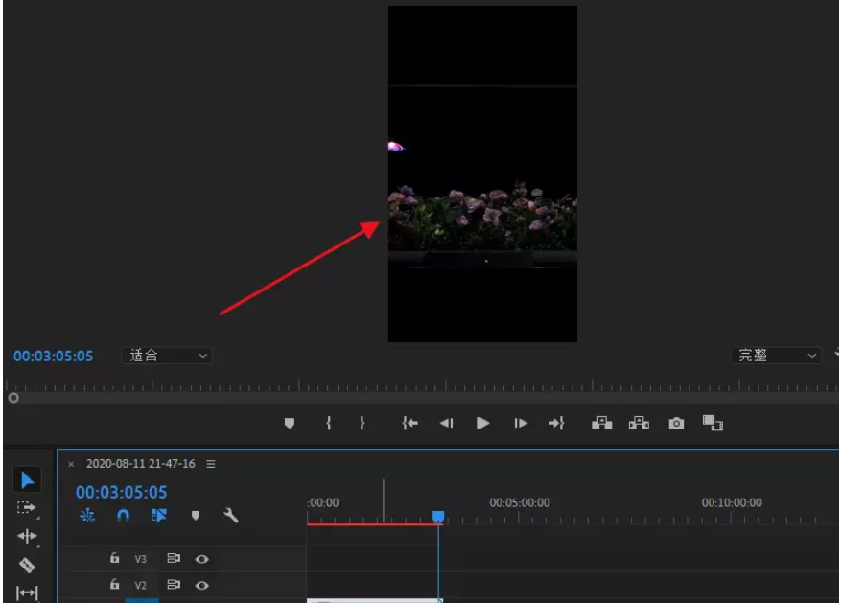841x603 pixels.
Task: Select the Slip tool
Action: click(x=27, y=592)
